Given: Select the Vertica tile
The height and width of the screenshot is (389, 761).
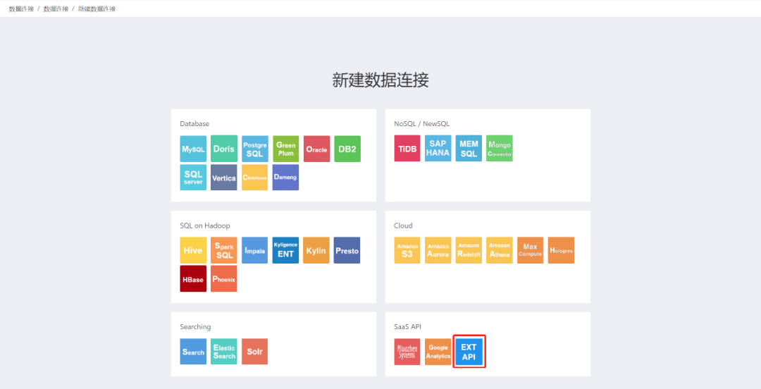Looking at the screenshot, I should click(224, 178).
